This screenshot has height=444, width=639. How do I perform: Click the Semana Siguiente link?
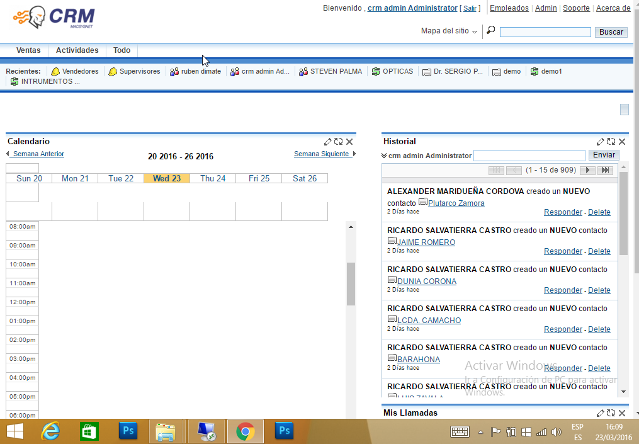[321, 154]
